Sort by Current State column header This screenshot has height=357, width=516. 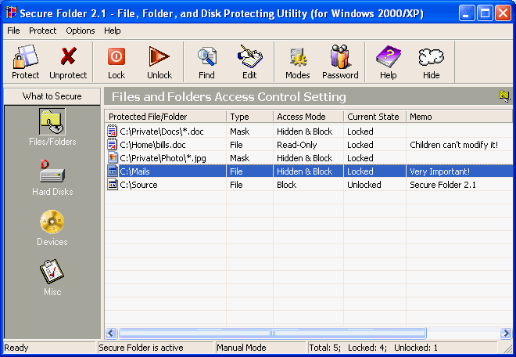(x=374, y=117)
